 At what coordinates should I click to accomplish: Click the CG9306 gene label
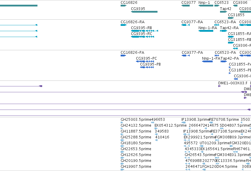pos(240,3)
